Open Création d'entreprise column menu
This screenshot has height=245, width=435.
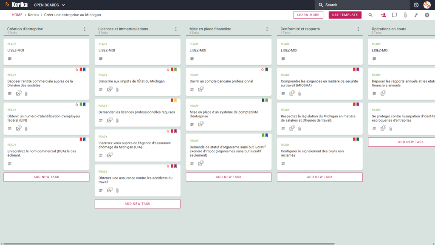pyautogui.click(x=85, y=29)
